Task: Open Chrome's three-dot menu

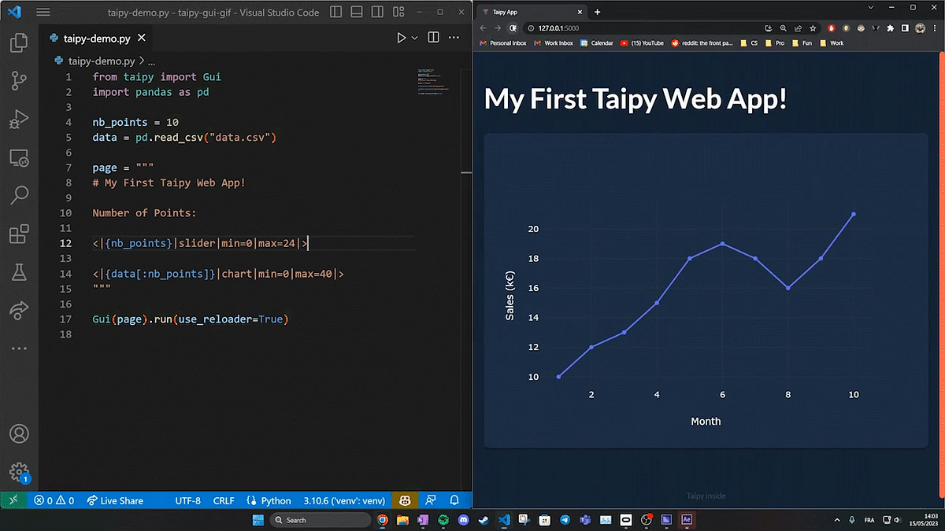Action: coord(935,28)
